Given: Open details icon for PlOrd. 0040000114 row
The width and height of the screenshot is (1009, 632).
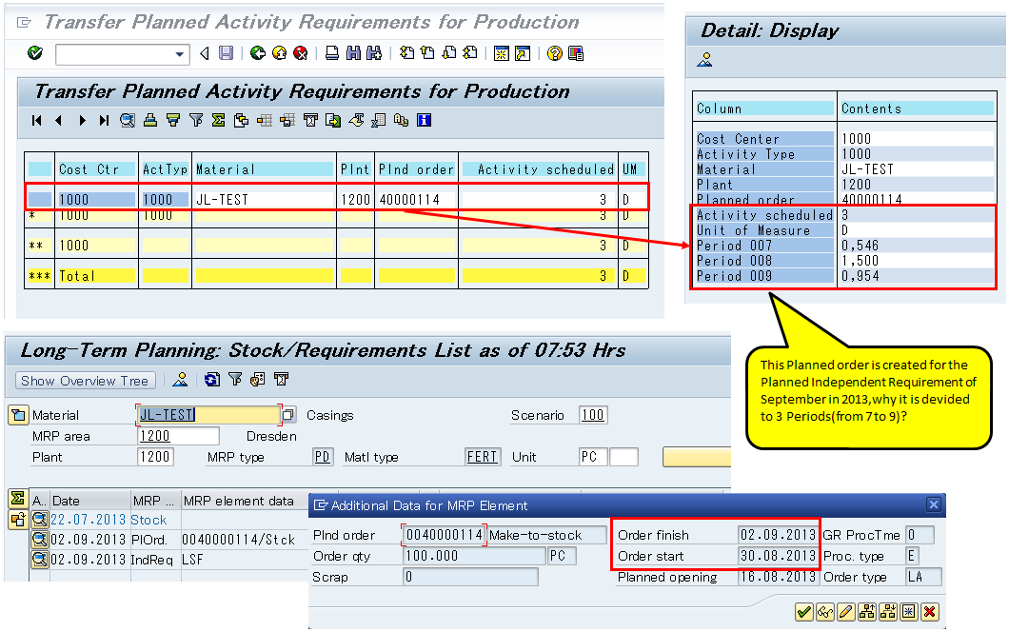Looking at the screenshot, I should (40, 540).
